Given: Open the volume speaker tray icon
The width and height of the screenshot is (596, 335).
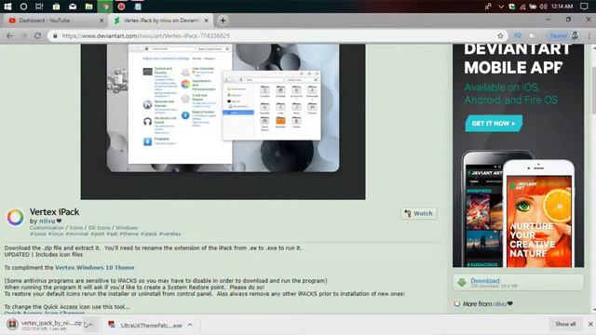Looking at the screenshot, I should click(543, 7).
